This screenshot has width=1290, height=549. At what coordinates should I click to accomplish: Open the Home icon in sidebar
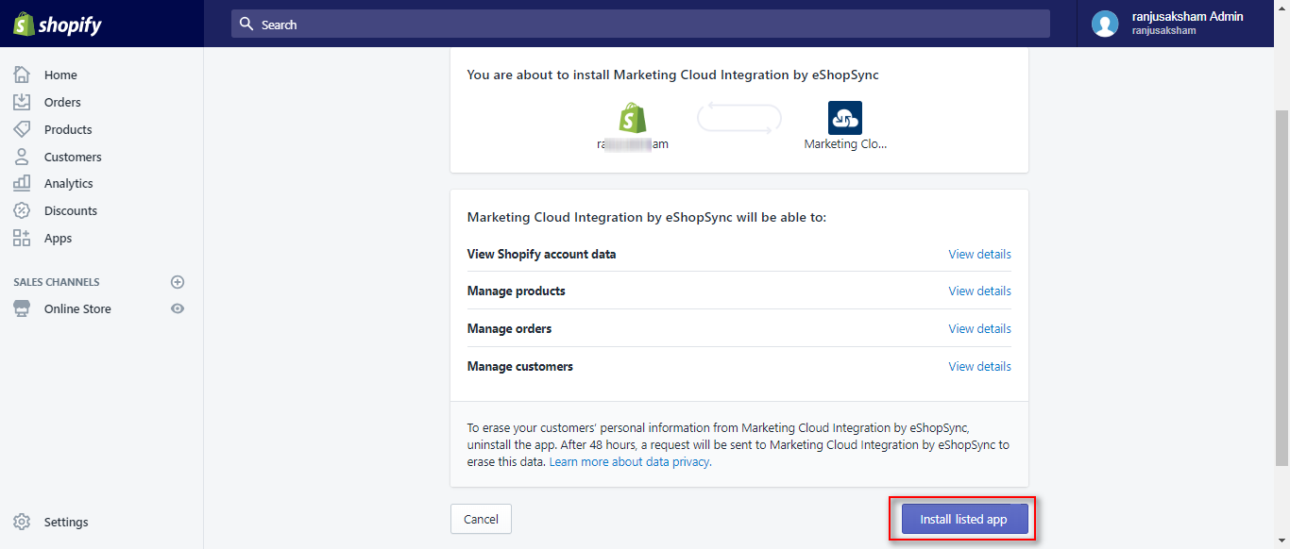pos(22,75)
